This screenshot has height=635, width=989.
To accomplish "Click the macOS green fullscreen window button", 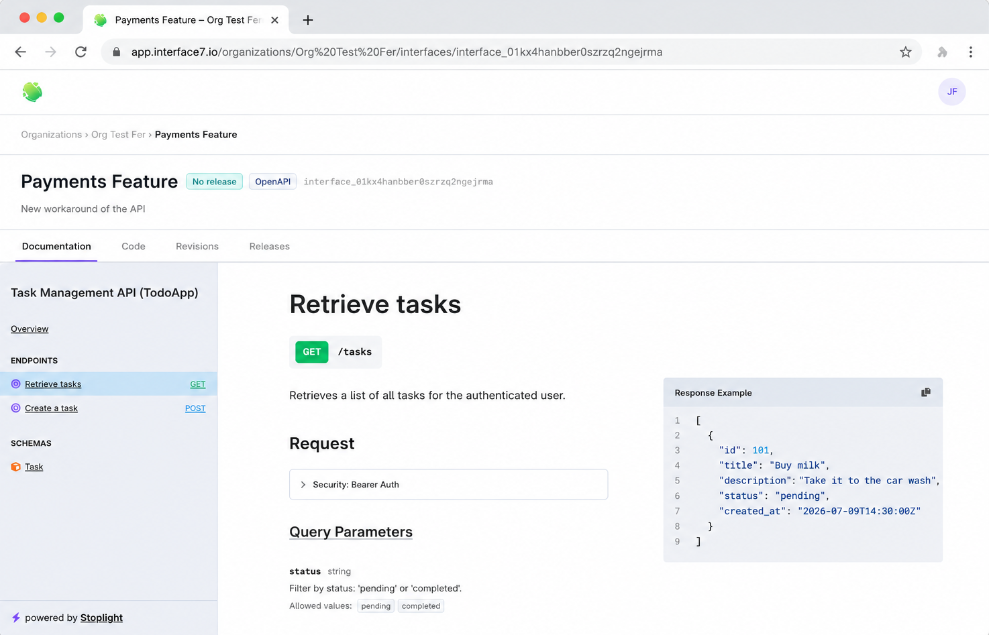I will point(59,17).
